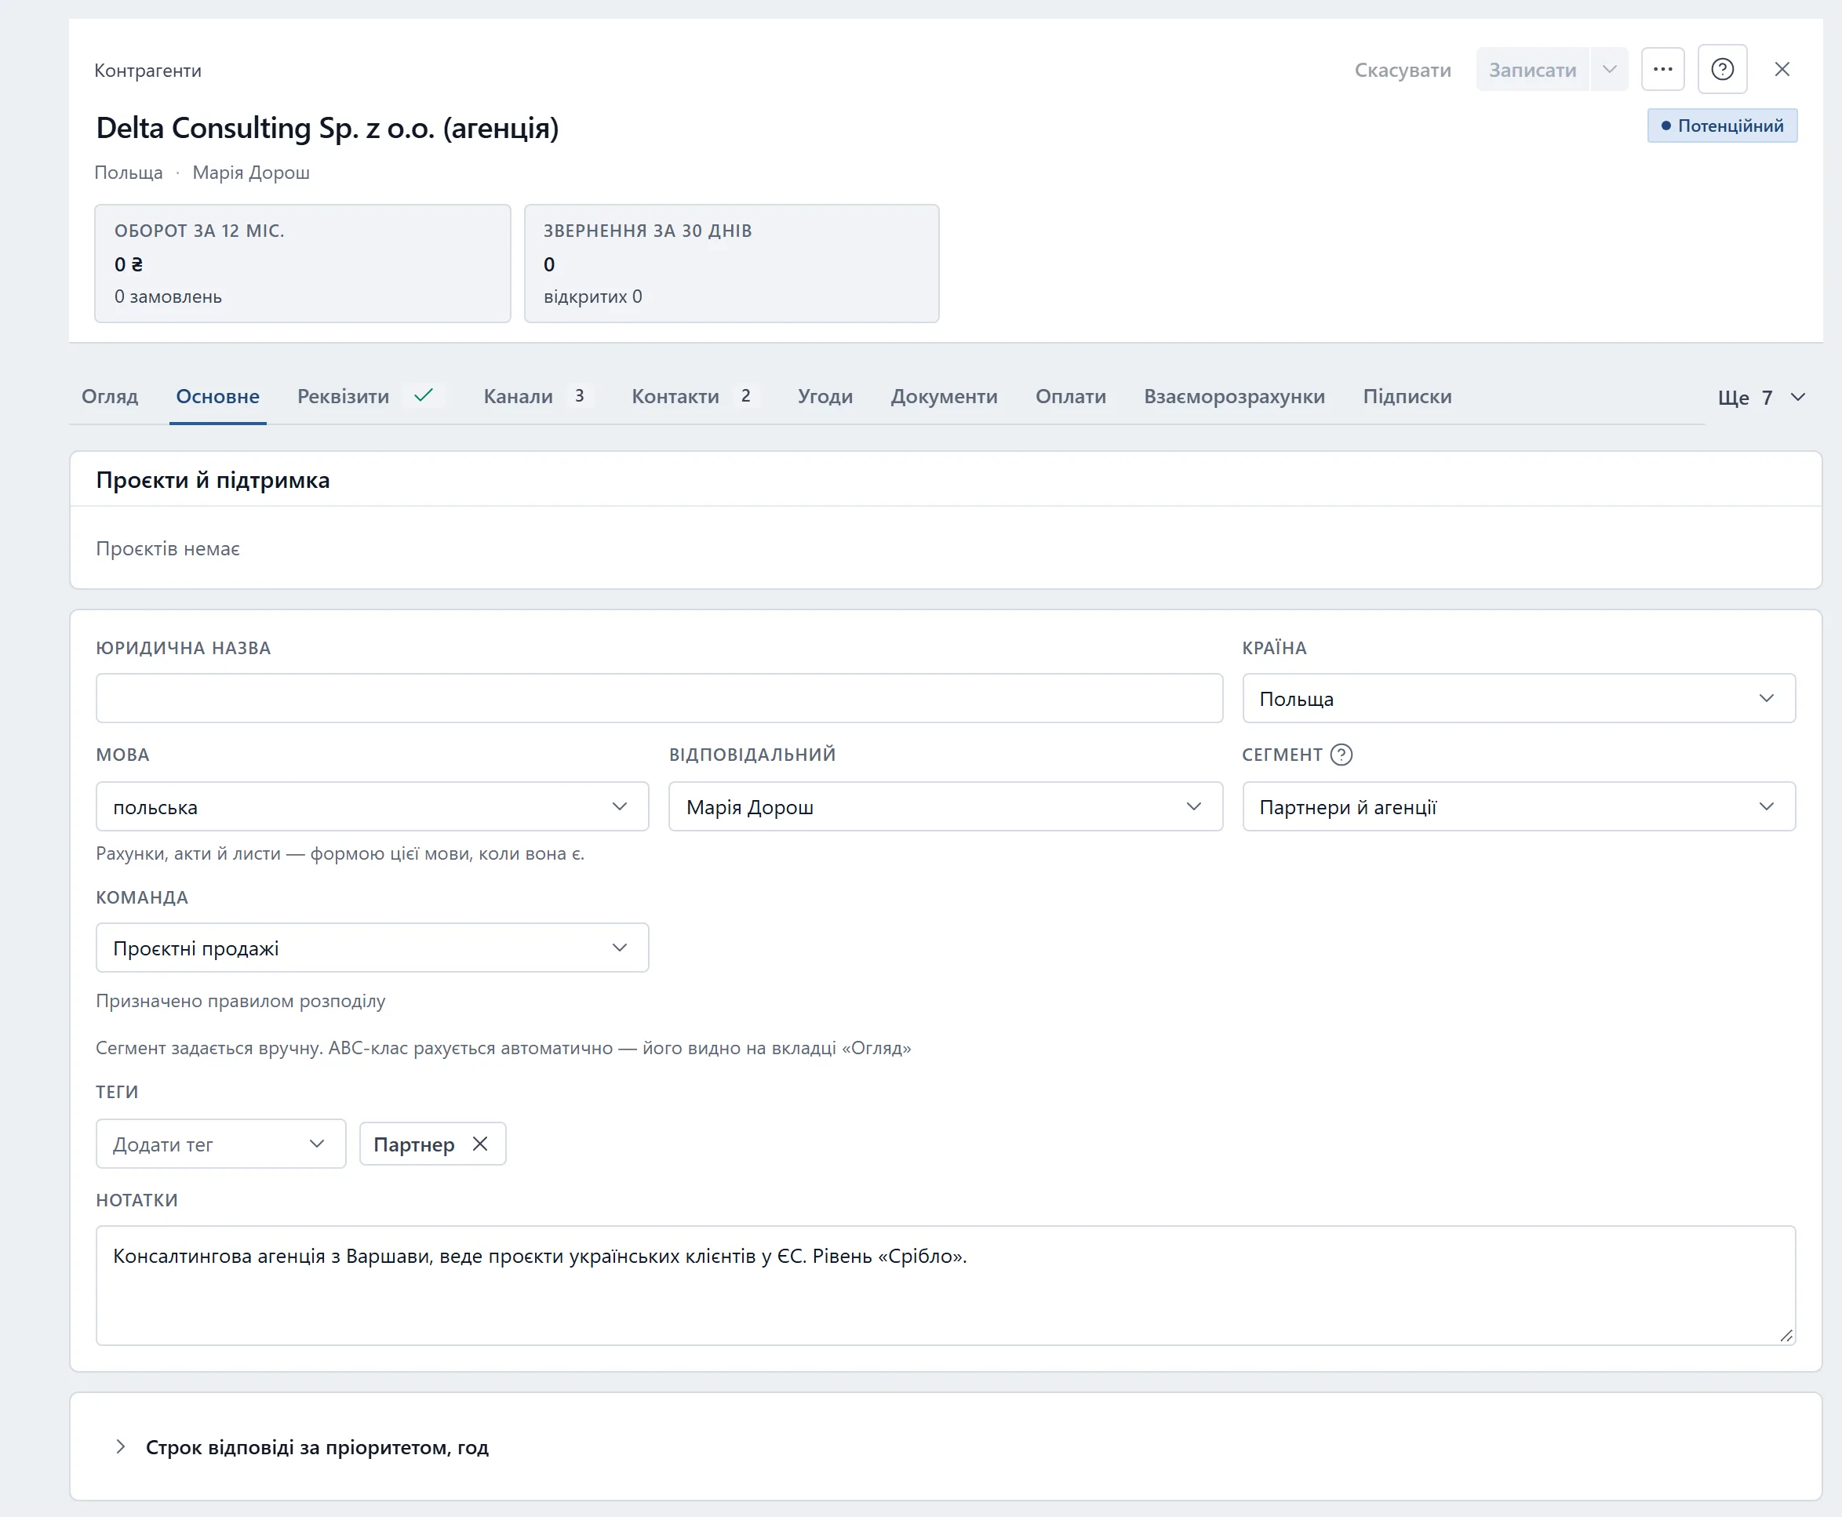Open the Відповідальний dropdown Марія Дорош

pos(945,806)
